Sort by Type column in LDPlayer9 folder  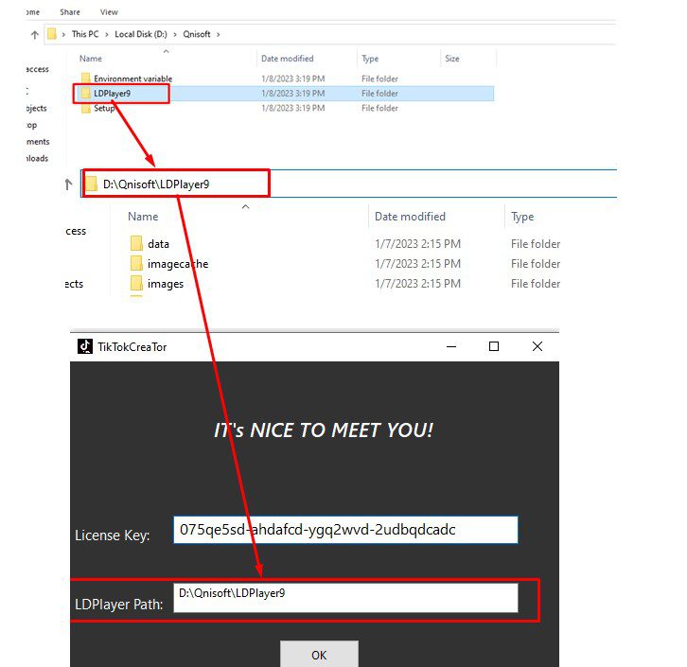click(522, 217)
